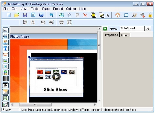Click the Slide Show caption text
Viewport: 155px width, 113px height.
[56, 90]
